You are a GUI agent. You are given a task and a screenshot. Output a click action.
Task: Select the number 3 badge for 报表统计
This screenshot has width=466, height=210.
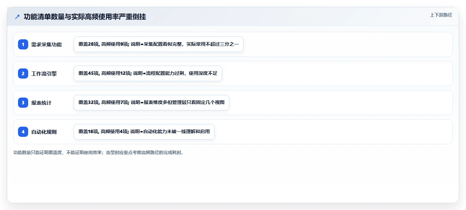(23, 103)
